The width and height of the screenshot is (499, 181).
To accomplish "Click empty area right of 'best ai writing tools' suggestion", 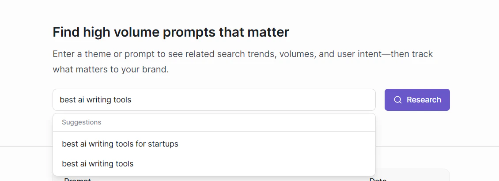I will tap(255, 164).
